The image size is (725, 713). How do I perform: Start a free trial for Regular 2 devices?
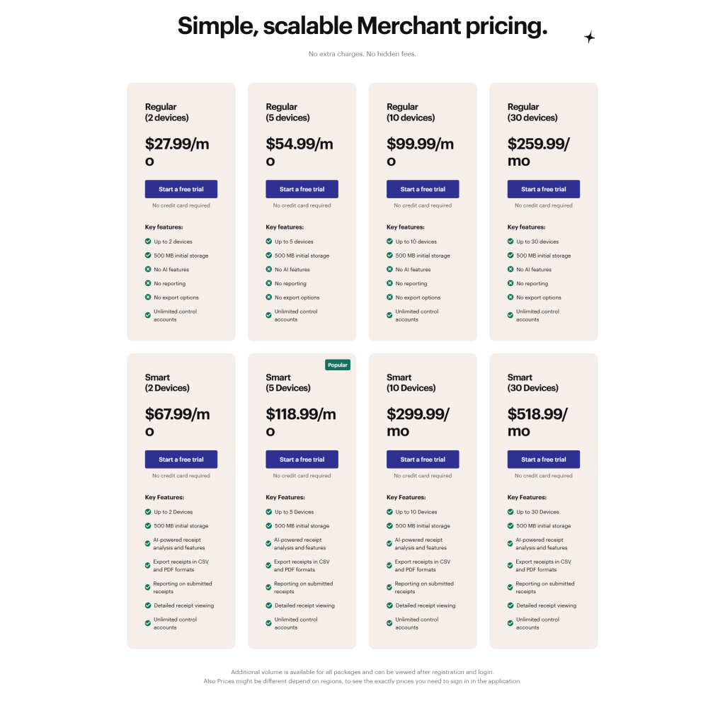[181, 189]
